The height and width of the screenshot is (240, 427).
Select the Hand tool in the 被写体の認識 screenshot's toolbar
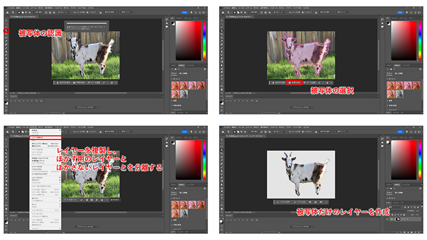[x=6, y=89]
